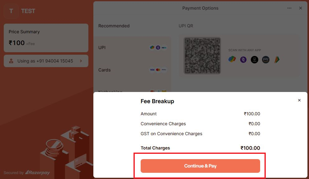
Task: Open the three-dots more options menu
Action: [289, 8]
